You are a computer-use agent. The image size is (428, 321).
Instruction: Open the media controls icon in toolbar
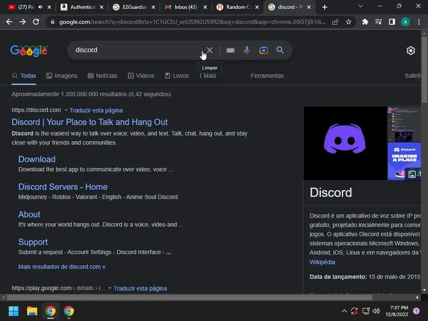tap(378, 22)
